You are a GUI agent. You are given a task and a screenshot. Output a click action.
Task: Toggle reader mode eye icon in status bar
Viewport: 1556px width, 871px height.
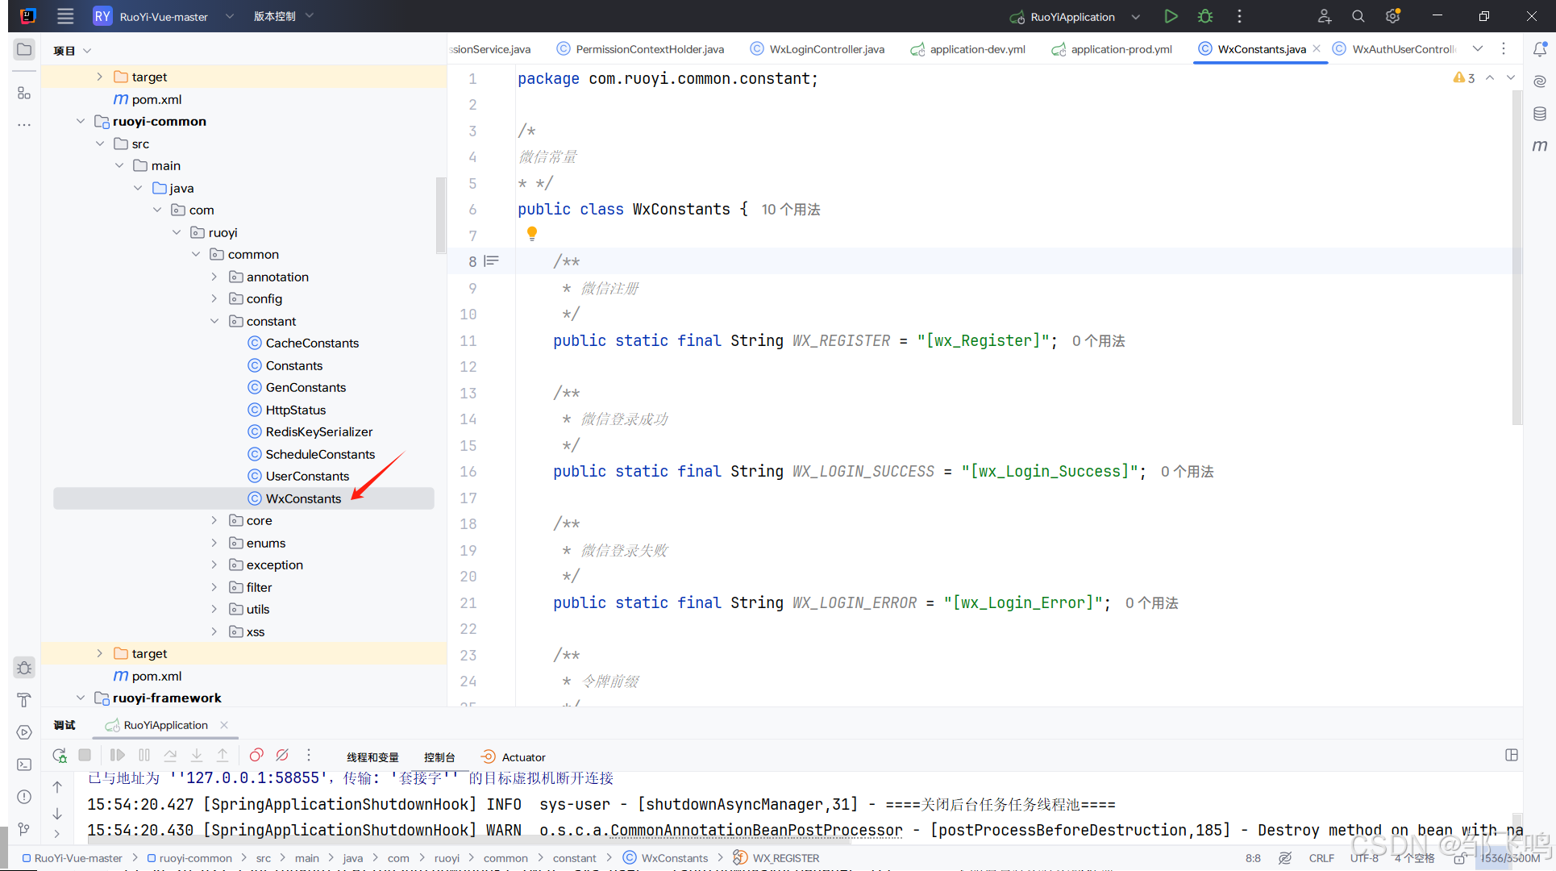1285,858
